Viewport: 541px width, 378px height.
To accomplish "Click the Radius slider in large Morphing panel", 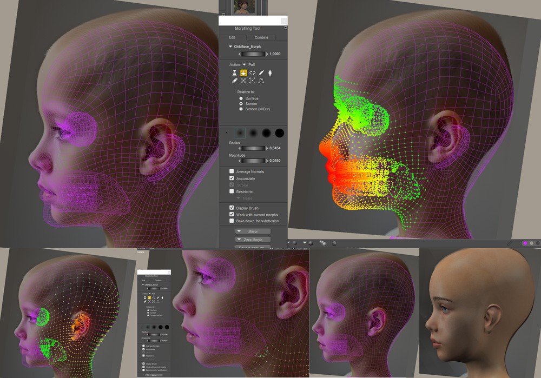I will (253, 148).
